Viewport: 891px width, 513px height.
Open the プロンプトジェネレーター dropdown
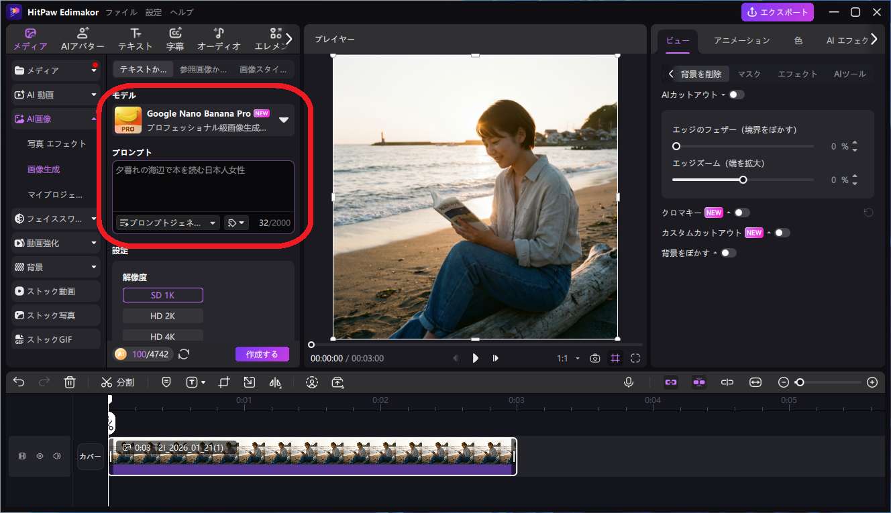pyautogui.click(x=167, y=223)
